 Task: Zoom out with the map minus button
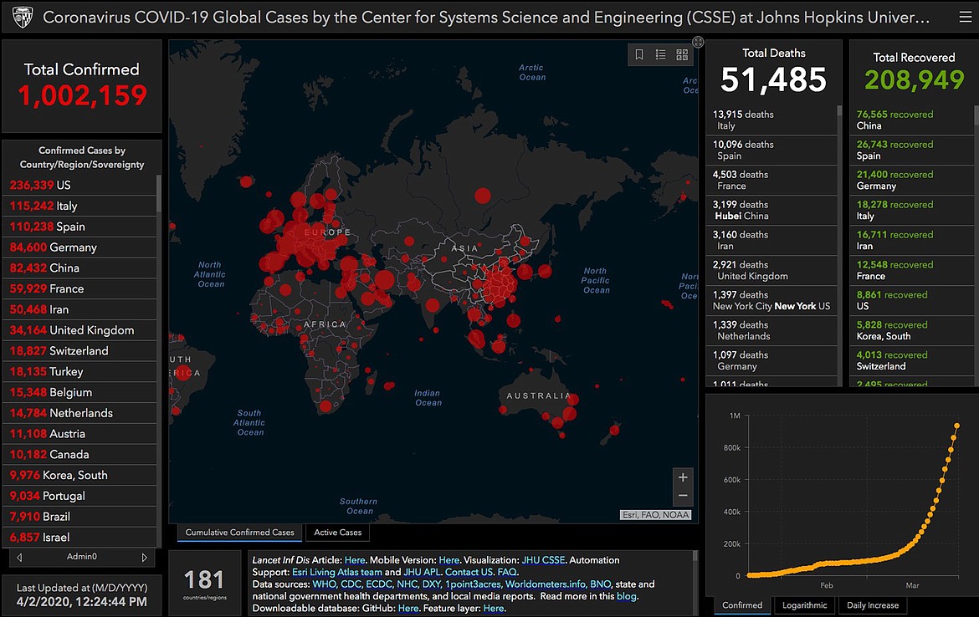tap(683, 496)
